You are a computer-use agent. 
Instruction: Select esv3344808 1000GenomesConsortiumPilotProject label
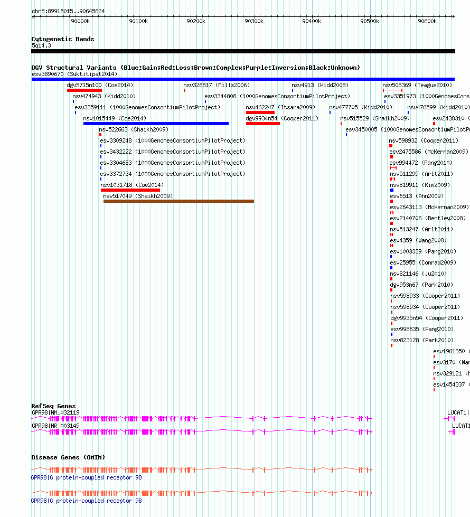[x=277, y=96]
